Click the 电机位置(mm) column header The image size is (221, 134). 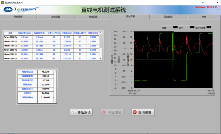[x=24, y=33]
